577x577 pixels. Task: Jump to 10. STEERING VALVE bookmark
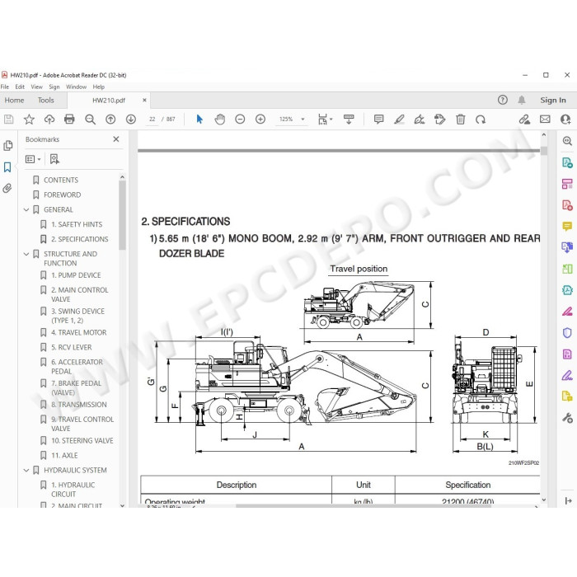pos(82,440)
